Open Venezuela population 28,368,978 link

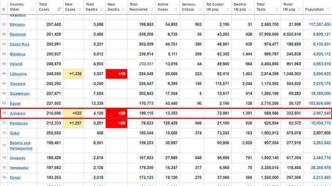coord(321,168)
